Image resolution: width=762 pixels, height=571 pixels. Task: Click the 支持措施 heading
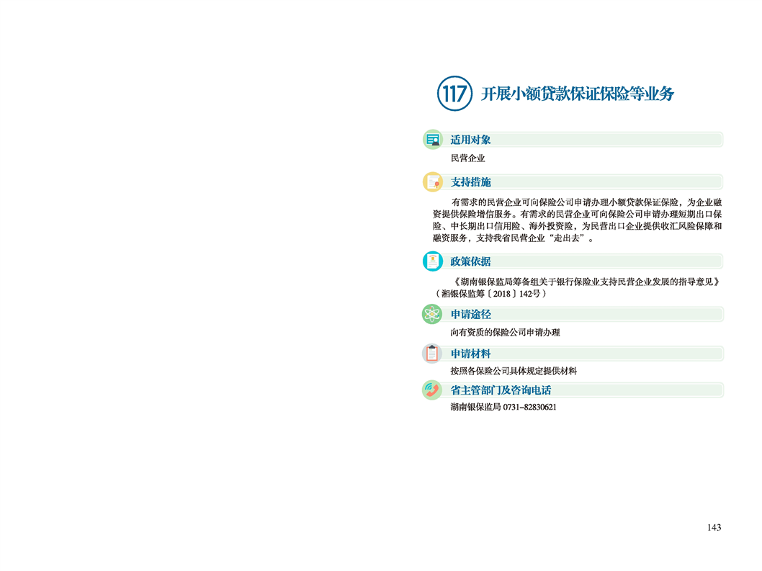coord(470,182)
